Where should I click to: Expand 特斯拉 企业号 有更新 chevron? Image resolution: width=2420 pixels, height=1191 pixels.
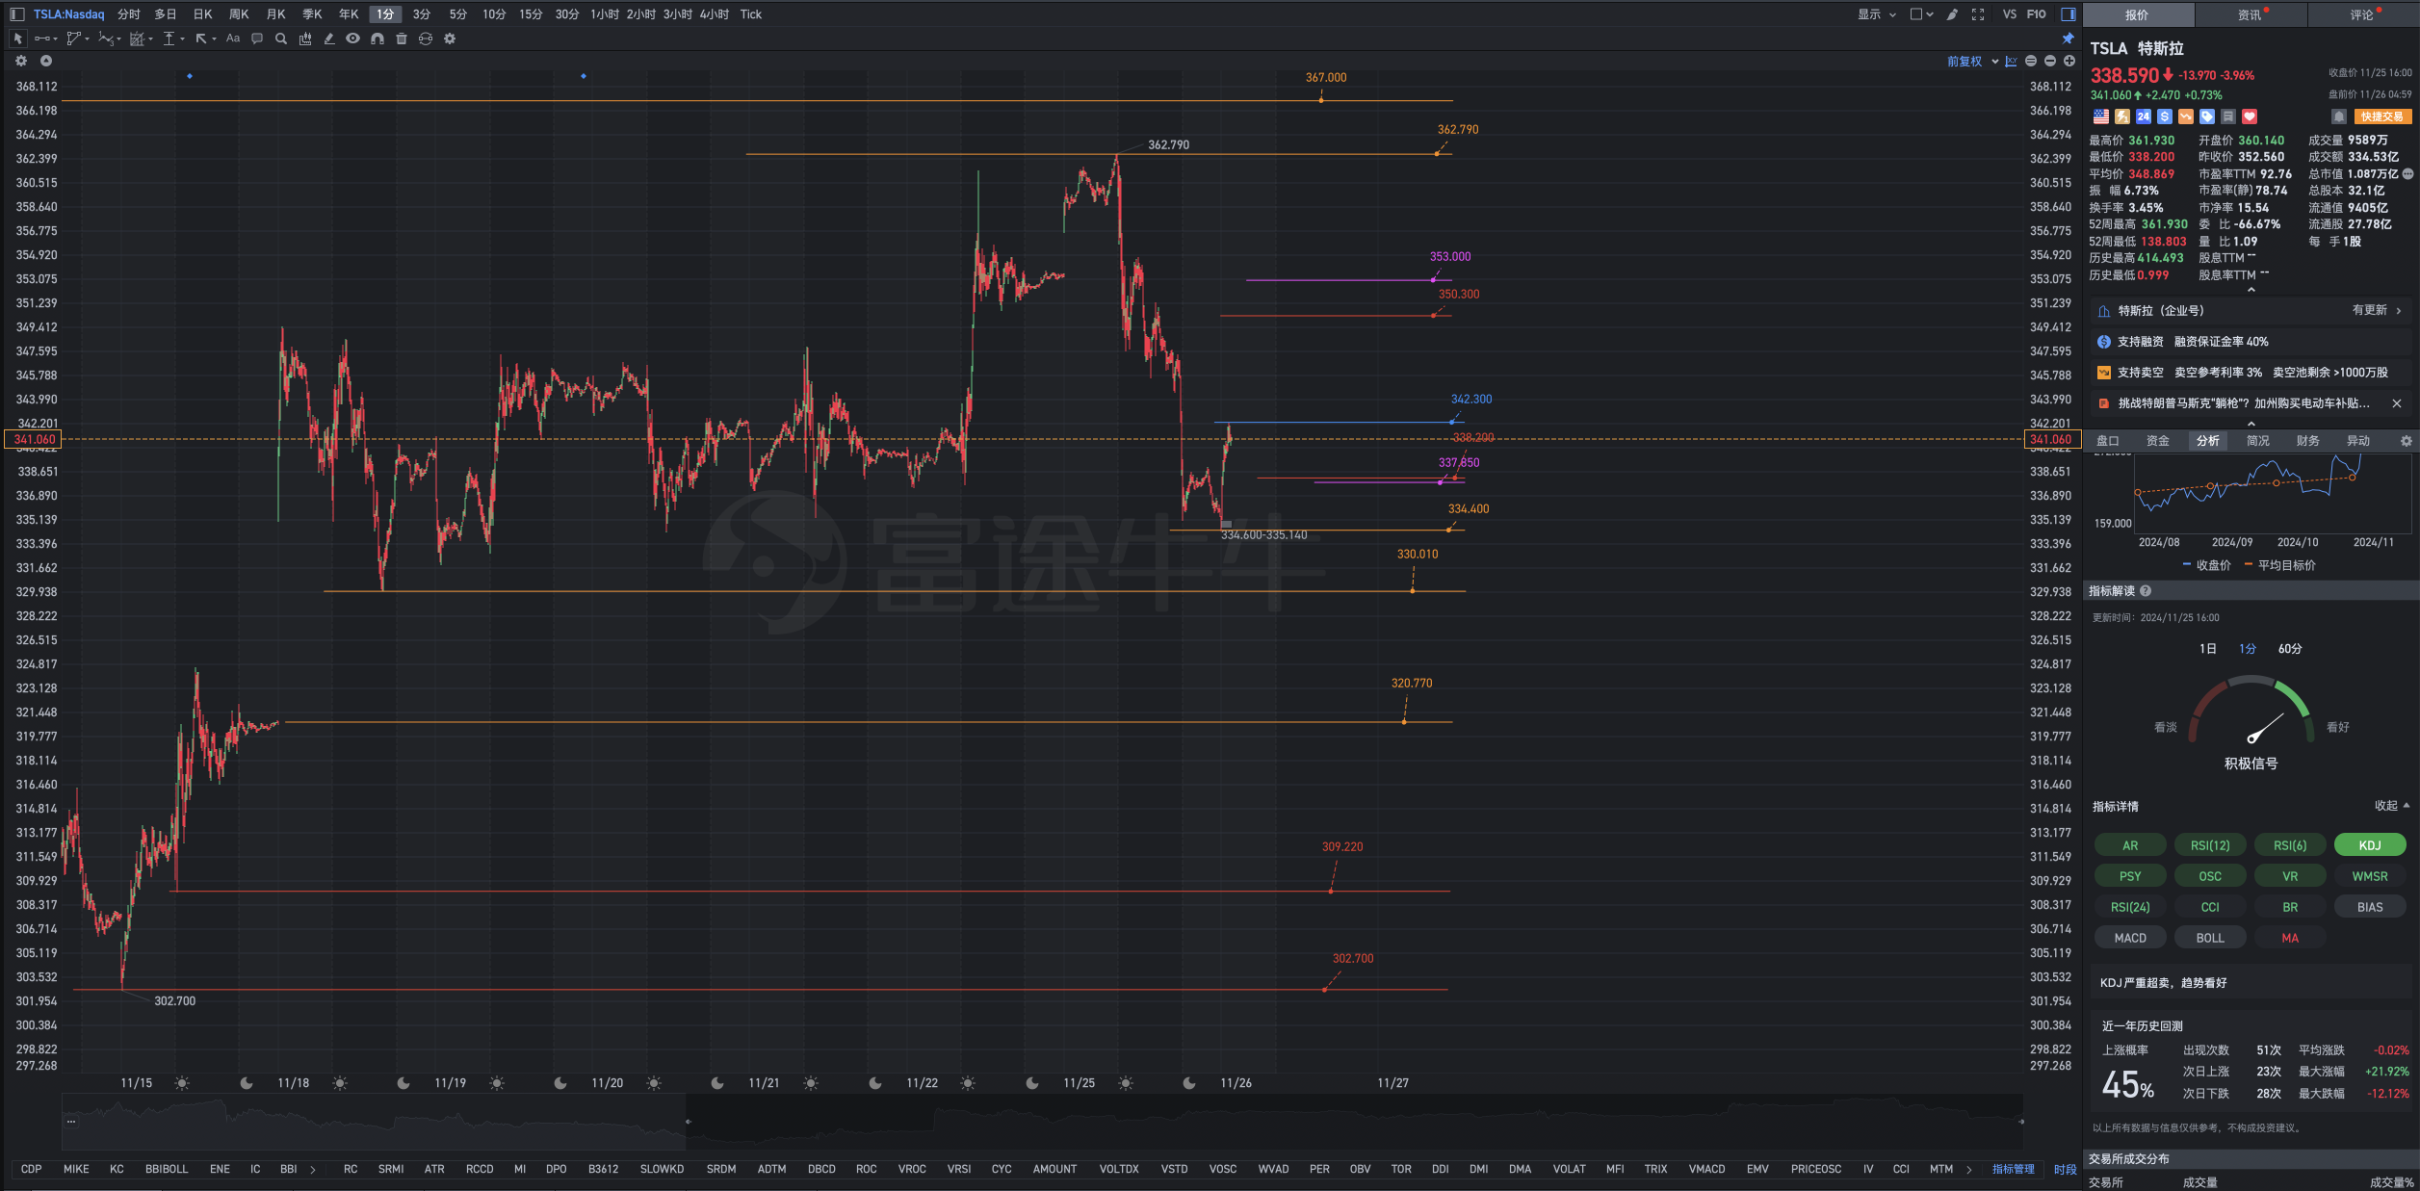[2398, 311]
